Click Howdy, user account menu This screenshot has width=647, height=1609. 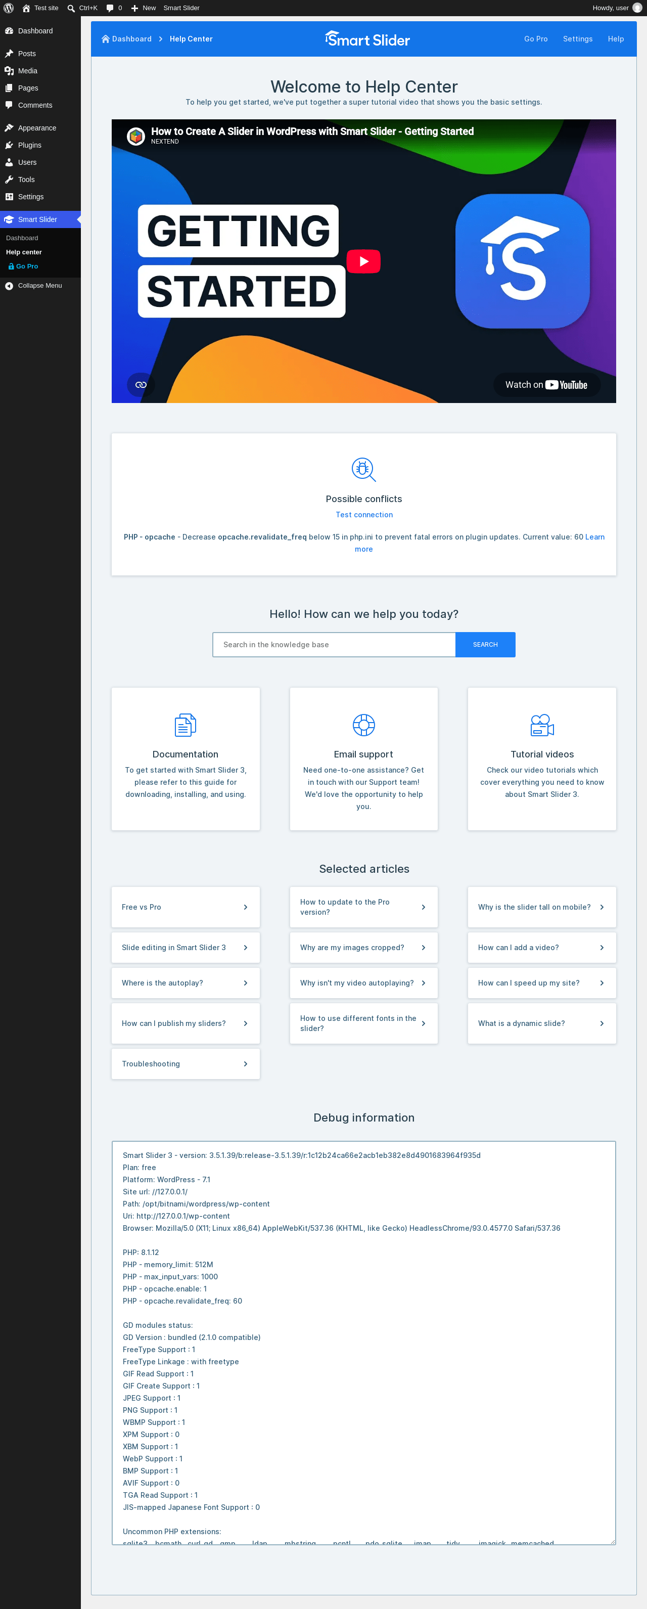point(617,8)
